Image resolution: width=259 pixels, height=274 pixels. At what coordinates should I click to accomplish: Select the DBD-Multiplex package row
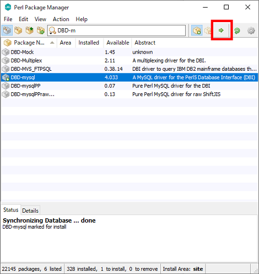click(129, 61)
